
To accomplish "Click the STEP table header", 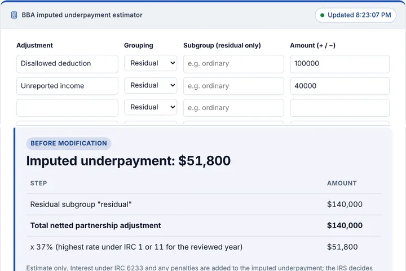I will click(38, 183).
